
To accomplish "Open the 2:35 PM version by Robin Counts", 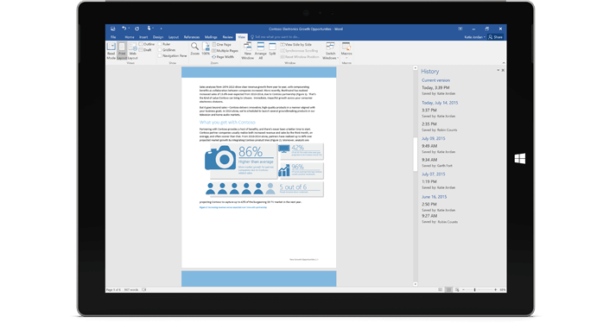I will point(439,127).
